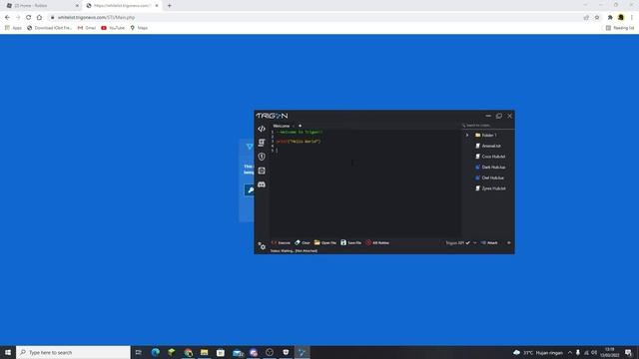Click the Windows taskbar search box
639x359 pixels.
click(73, 352)
